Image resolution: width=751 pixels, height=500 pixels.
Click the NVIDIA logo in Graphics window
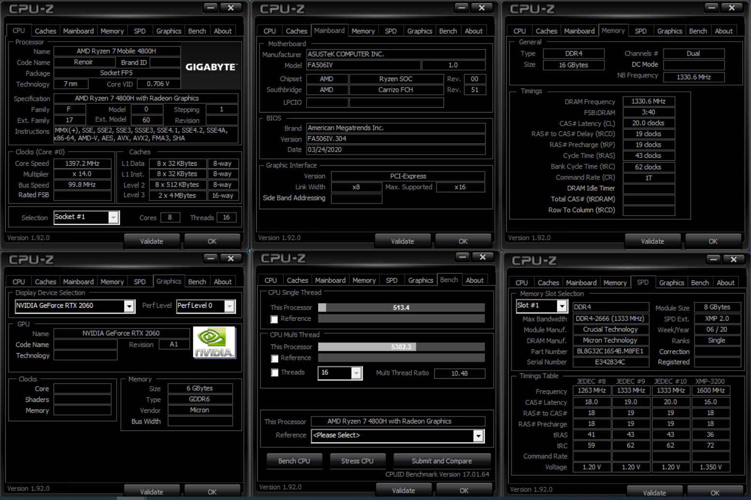[x=214, y=343]
